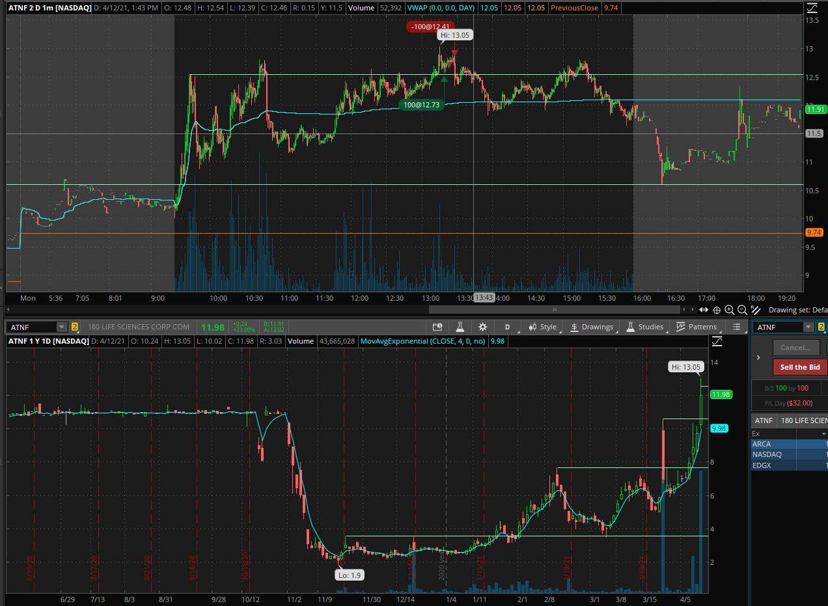Click the yellow link 2 badge in right panel
The height and width of the screenshot is (606, 828).
click(x=821, y=327)
